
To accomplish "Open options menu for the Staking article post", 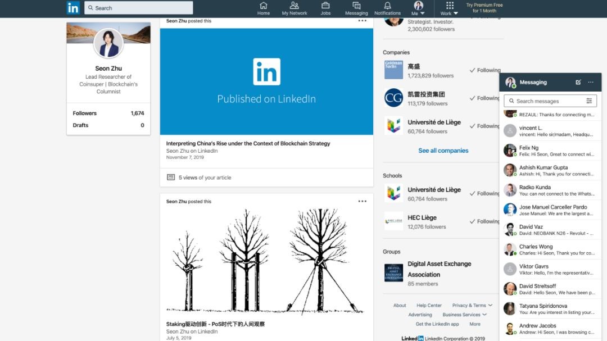I will (x=362, y=201).
